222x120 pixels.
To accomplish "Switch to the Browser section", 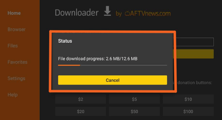I will (17, 29).
